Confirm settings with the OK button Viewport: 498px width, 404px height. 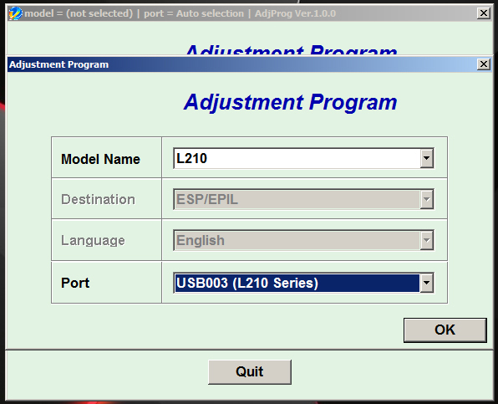(x=445, y=330)
